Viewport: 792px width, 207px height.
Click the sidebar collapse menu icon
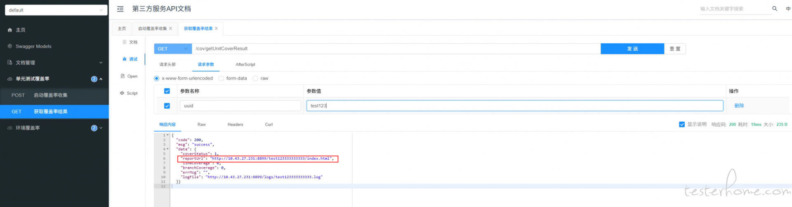(x=120, y=9)
